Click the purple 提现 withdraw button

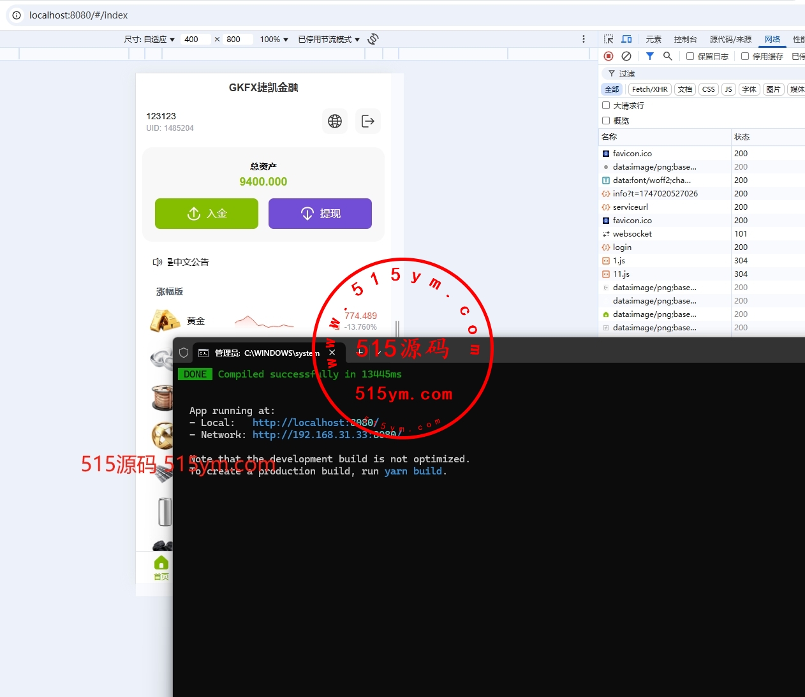[x=320, y=214]
